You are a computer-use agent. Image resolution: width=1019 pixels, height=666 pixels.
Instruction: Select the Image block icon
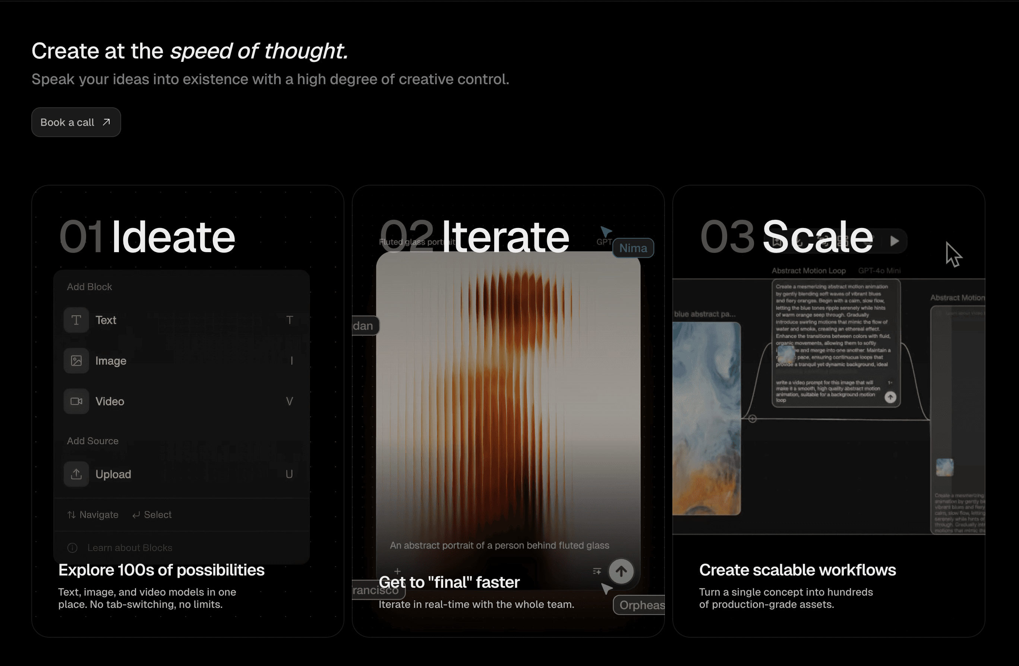[x=76, y=361]
